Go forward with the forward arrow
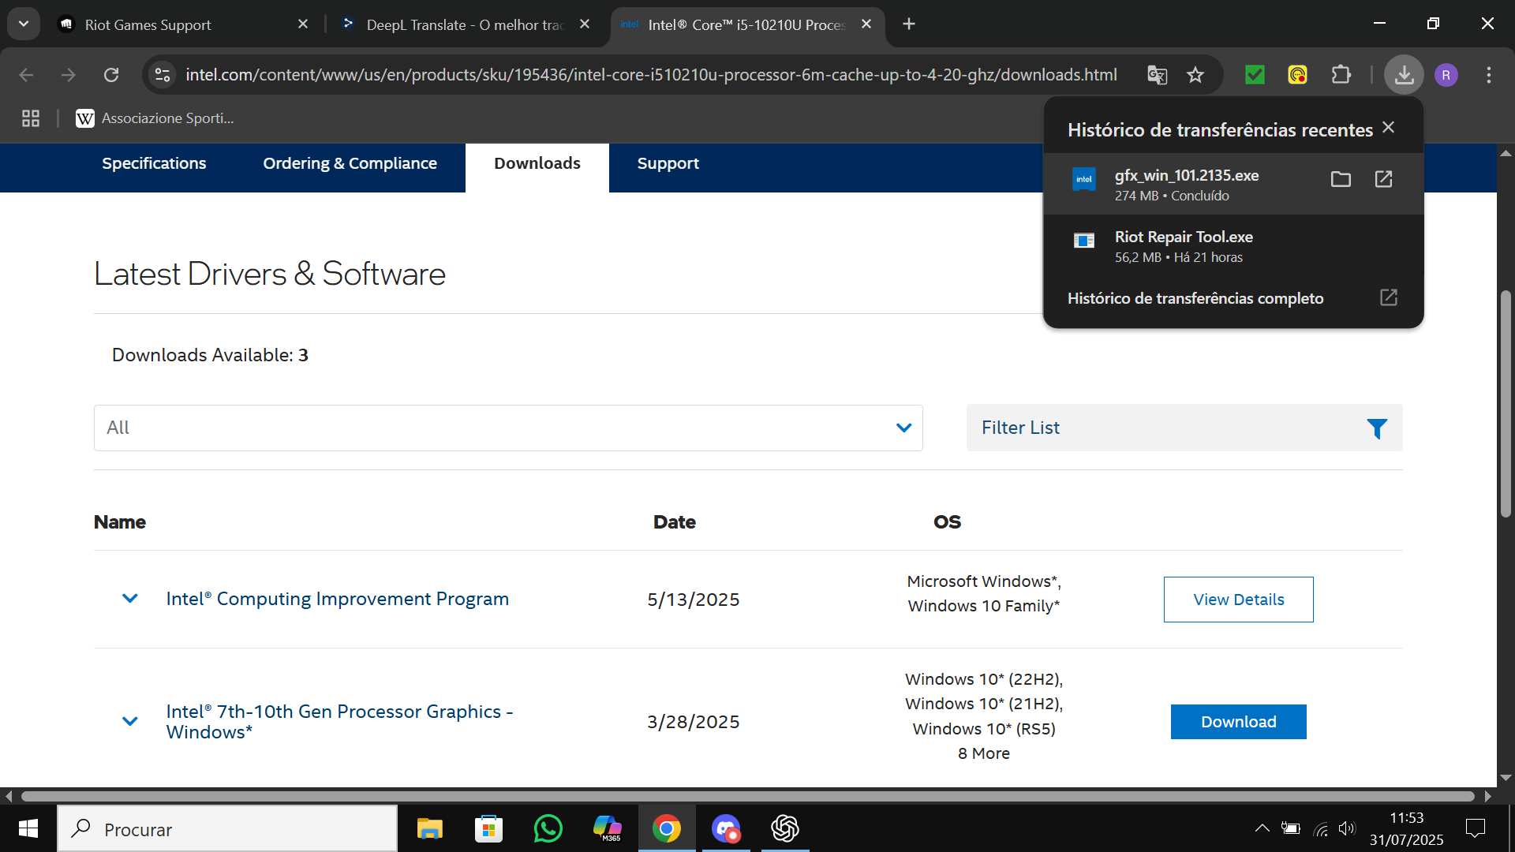1515x852 pixels. (69, 75)
